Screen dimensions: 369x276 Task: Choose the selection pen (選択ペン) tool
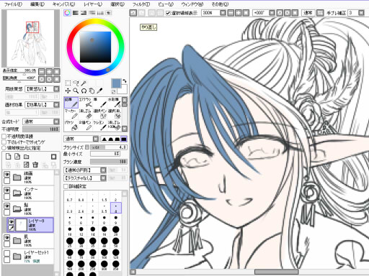99,114
